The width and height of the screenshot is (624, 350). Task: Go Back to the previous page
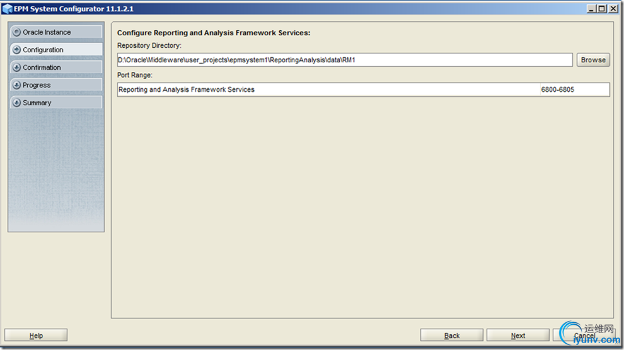click(x=452, y=336)
